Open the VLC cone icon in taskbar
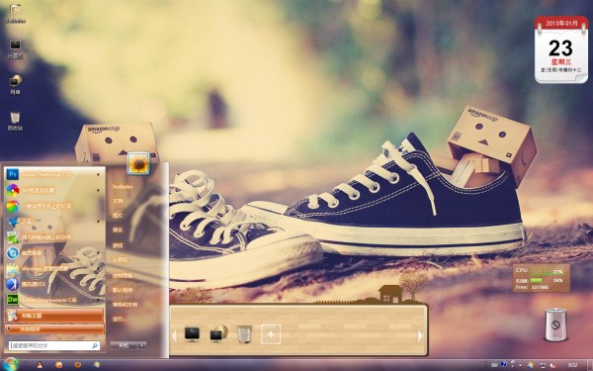The image size is (593, 371). pyautogui.click(x=39, y=365)
